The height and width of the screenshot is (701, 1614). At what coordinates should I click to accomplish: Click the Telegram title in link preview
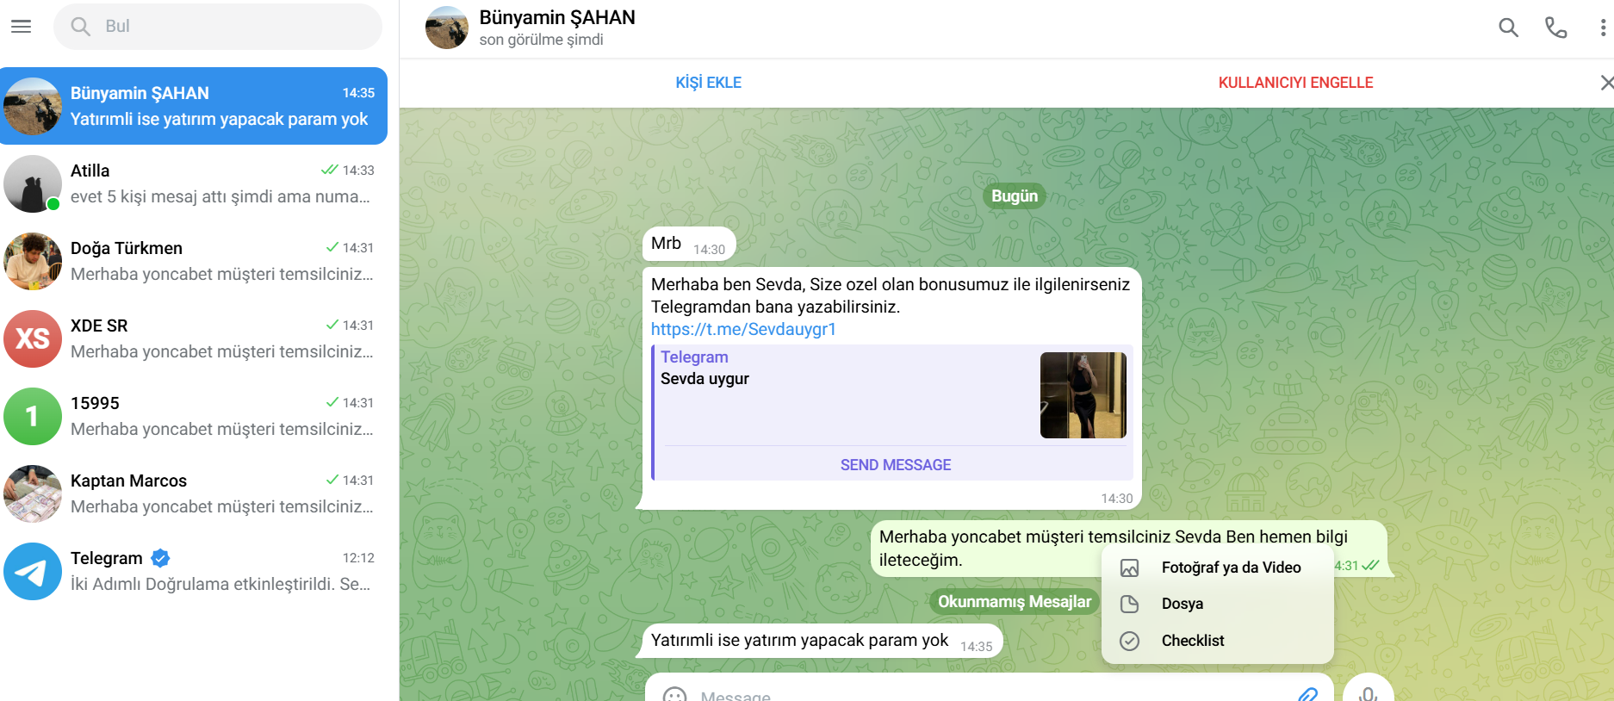694,357
